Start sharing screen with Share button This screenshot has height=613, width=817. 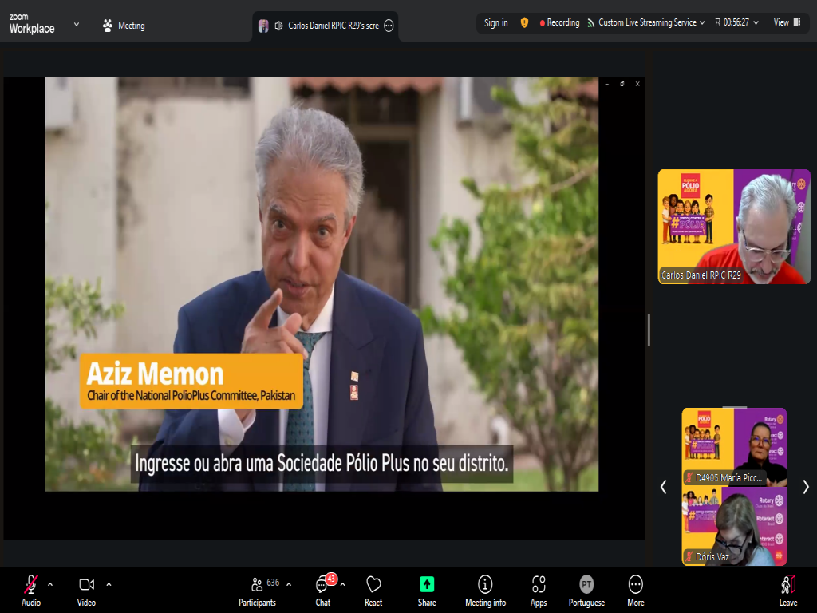click(x=427, y=589)
